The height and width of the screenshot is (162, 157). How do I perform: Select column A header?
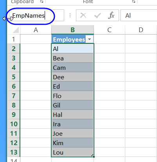click(36, 30)
